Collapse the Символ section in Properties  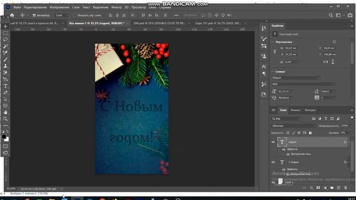pos(273,72)
